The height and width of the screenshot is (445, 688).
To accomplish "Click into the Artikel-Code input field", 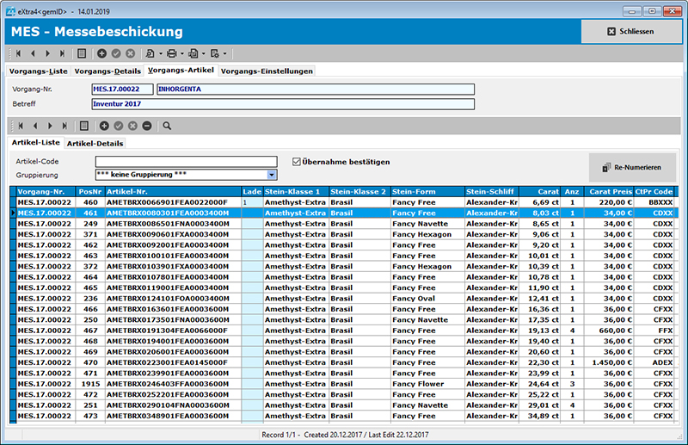I will tap(186, 161).
